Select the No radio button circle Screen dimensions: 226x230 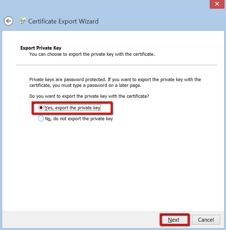point(41,118)
